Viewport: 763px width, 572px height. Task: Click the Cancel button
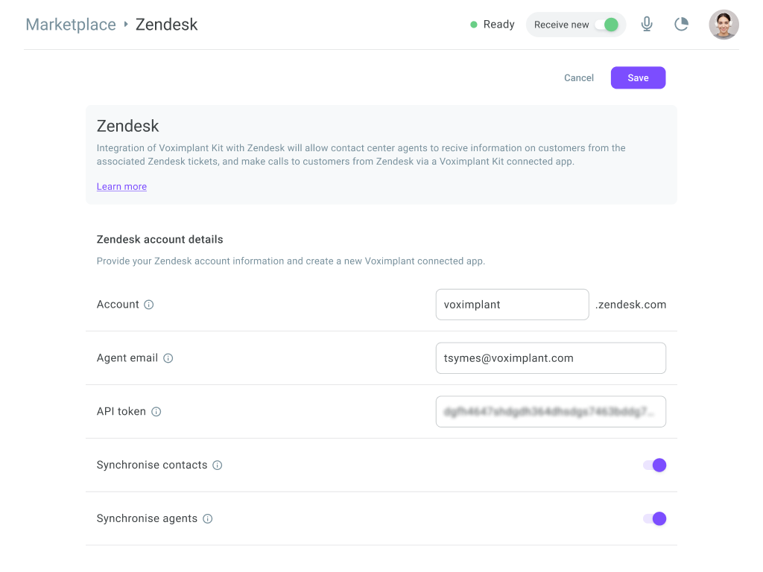pyautogui.click(x=579, y=78)
